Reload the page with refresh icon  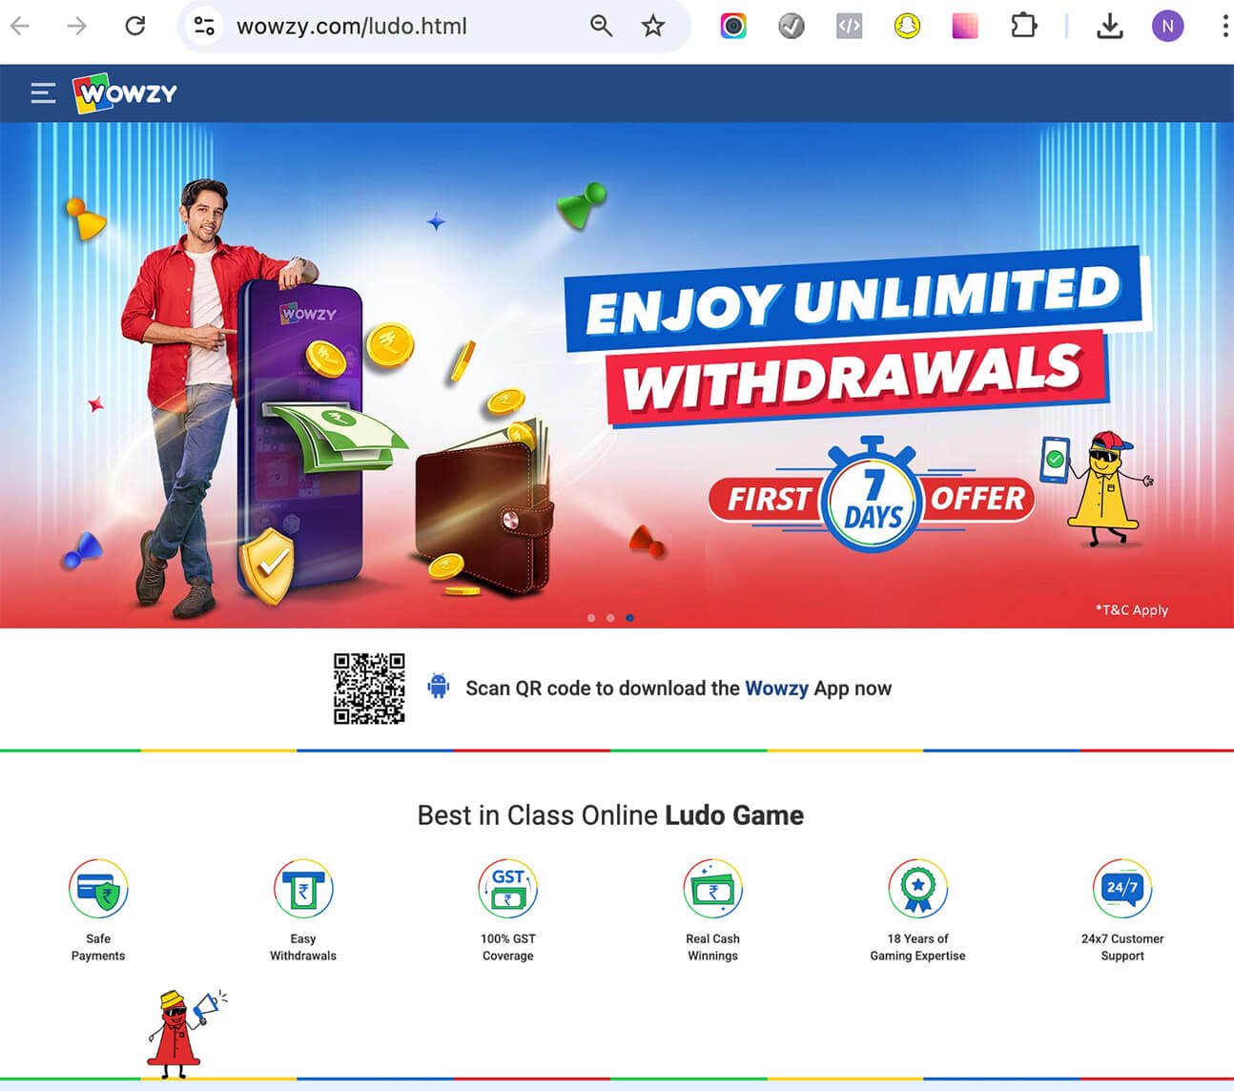pos(135,26)
